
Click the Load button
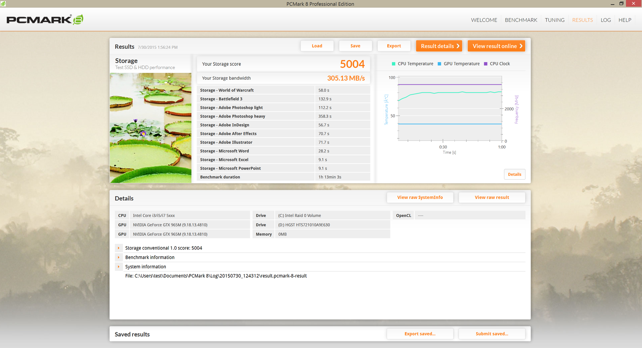tap(317, 46)
